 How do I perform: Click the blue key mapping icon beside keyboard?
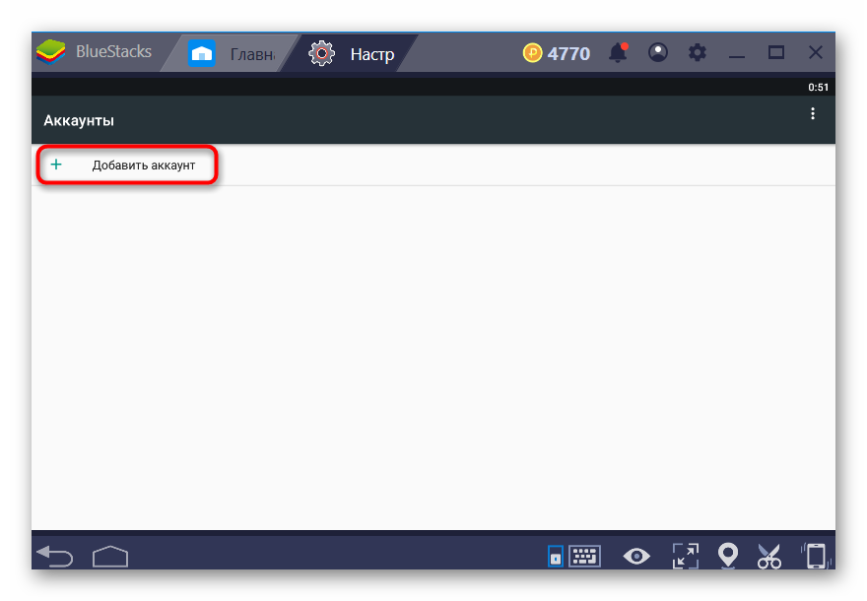(x=556, y=557)
